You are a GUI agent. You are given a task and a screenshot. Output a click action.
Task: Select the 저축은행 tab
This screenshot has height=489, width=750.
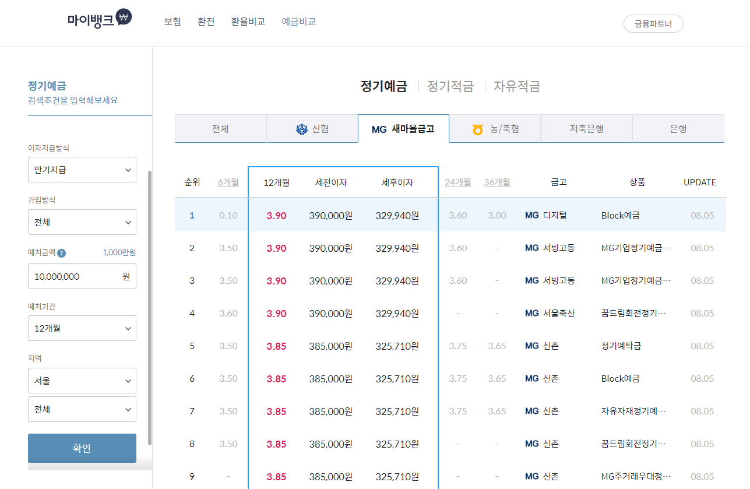587,129
